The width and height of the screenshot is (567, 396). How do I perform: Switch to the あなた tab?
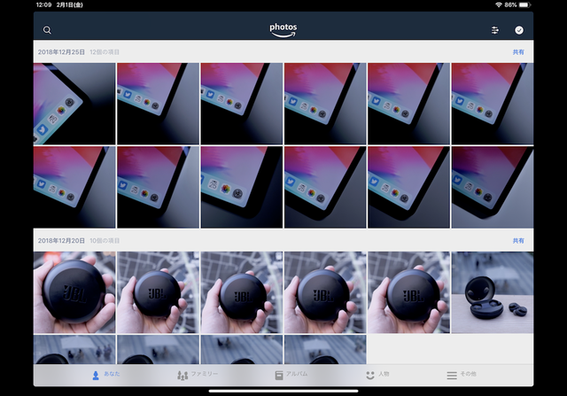(105, 375)
